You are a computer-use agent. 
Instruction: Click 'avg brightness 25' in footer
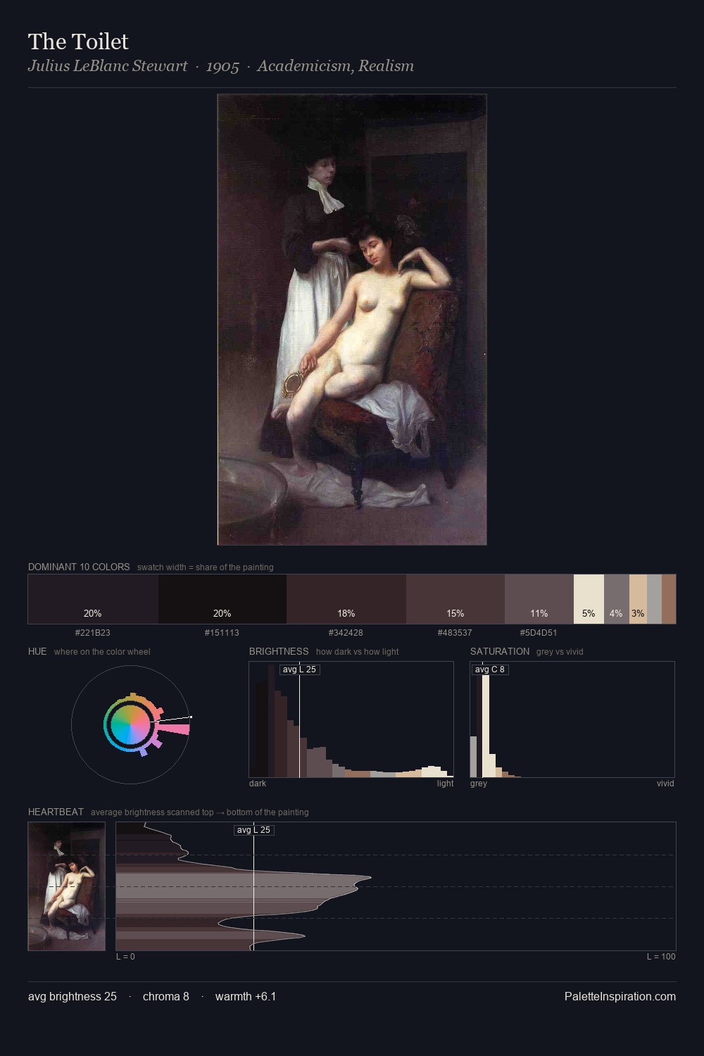pos(73,996)
